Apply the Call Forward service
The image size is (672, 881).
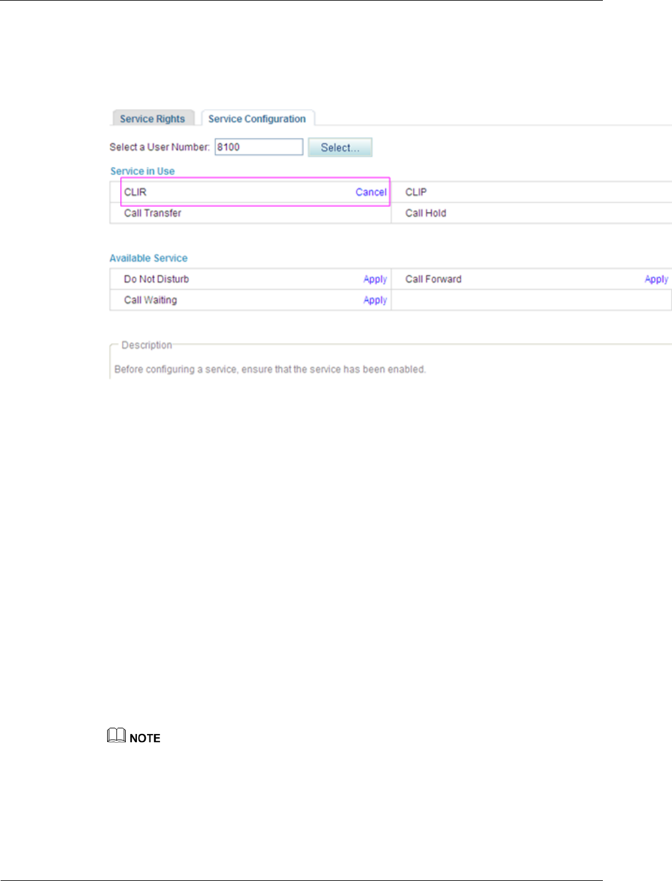(x=656, y=279)
